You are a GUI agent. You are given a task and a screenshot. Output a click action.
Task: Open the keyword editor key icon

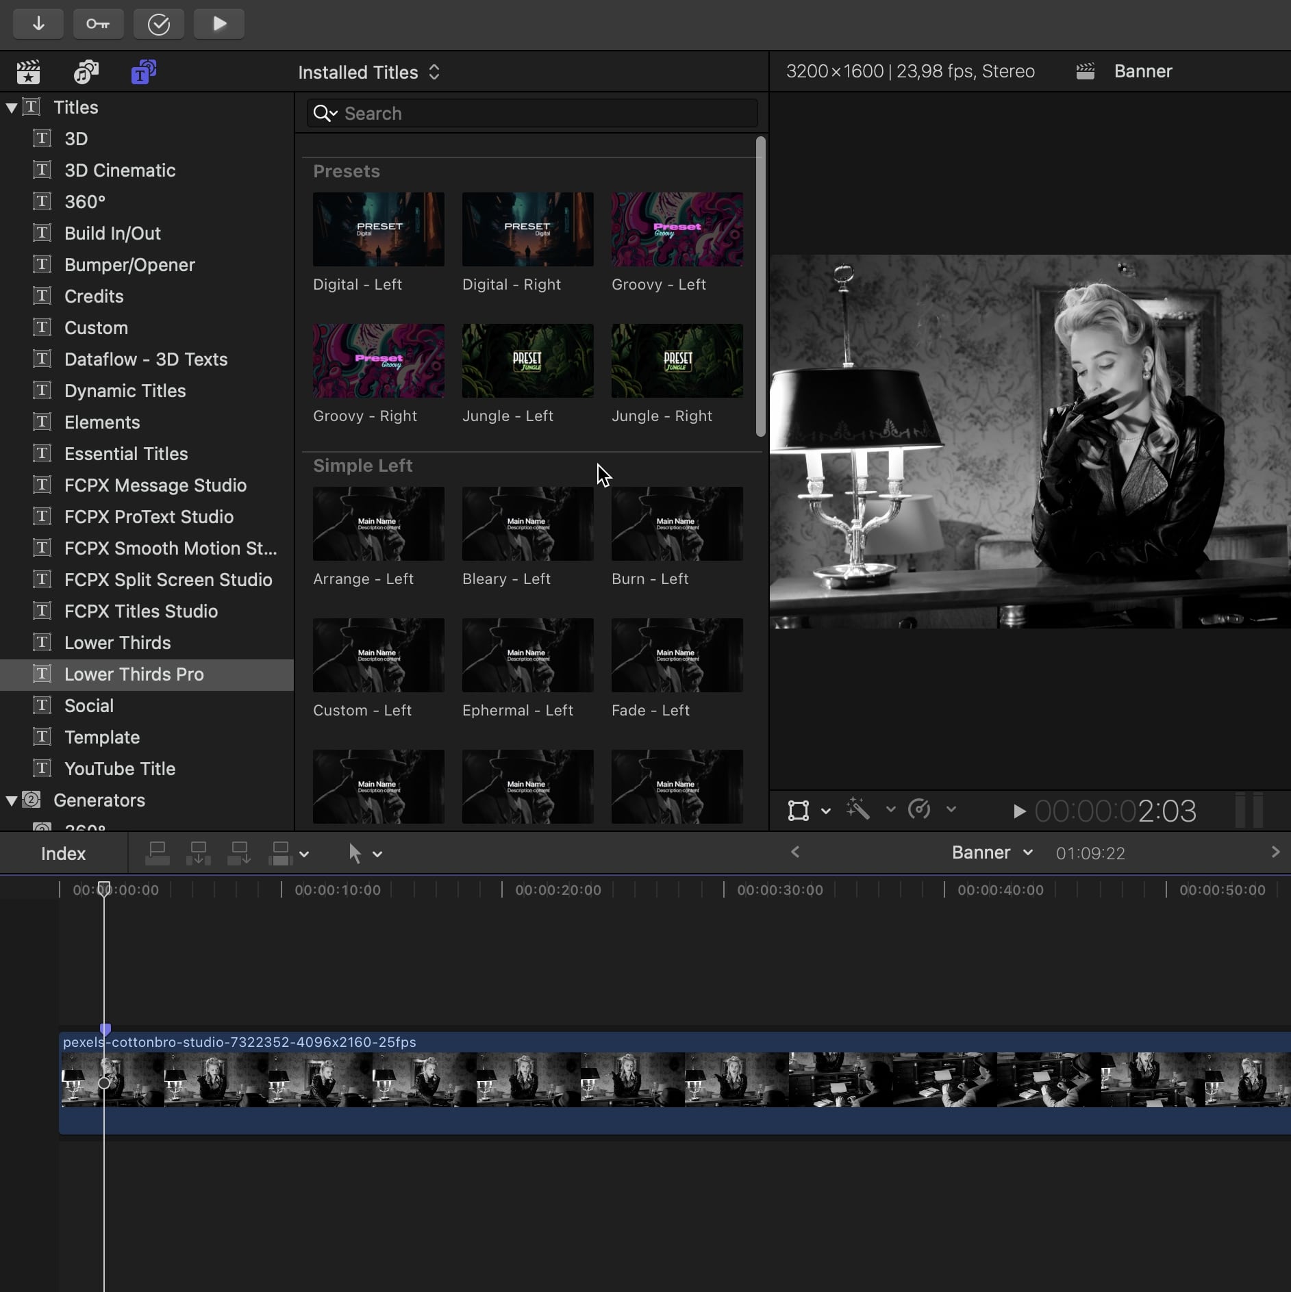[98, 24]
